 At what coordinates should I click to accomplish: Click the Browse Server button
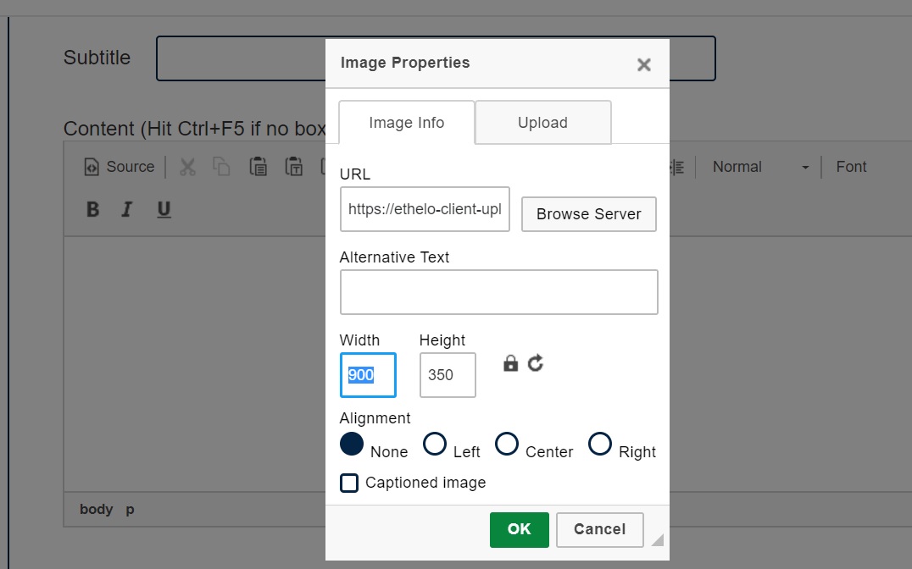coord(588,214)
